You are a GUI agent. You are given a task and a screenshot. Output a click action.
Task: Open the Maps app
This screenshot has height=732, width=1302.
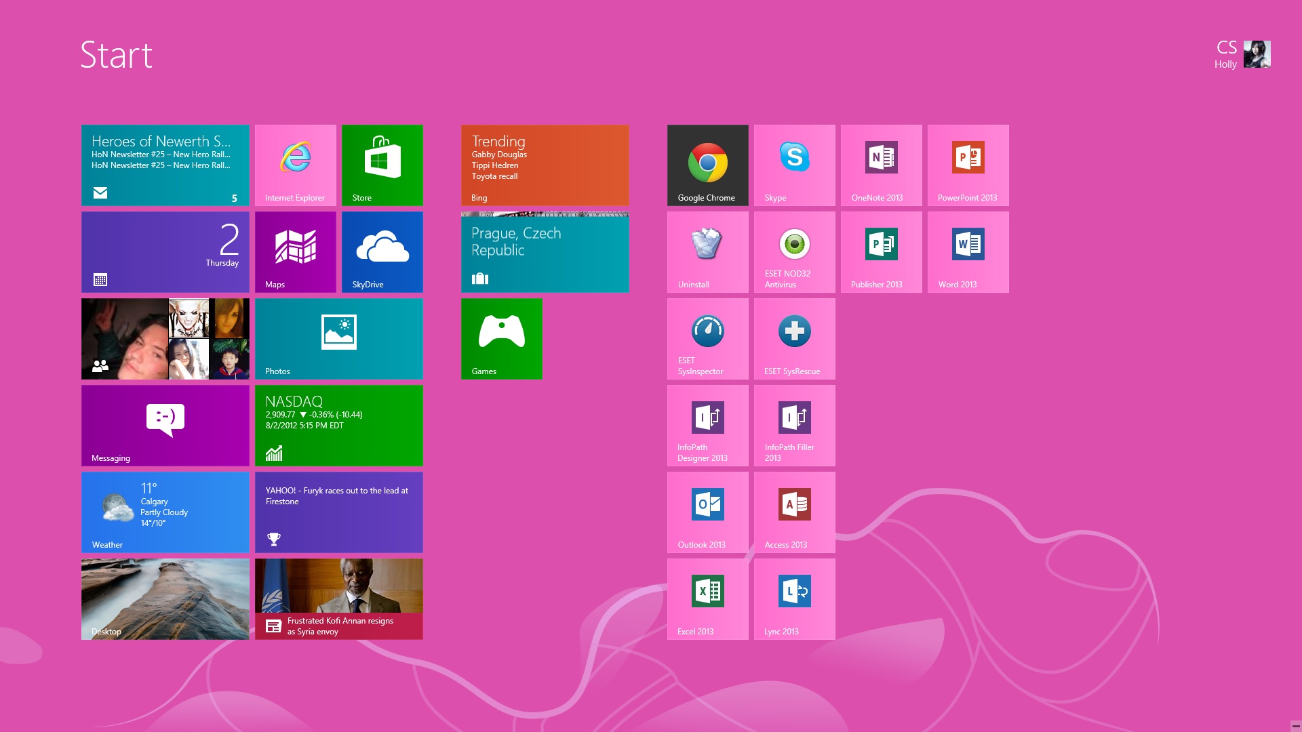click(x=295, y=251)
